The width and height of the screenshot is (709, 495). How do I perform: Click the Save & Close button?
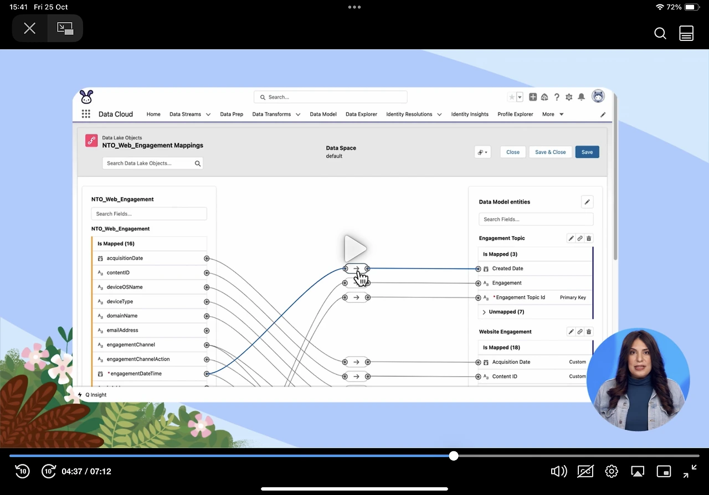point(551,152)
